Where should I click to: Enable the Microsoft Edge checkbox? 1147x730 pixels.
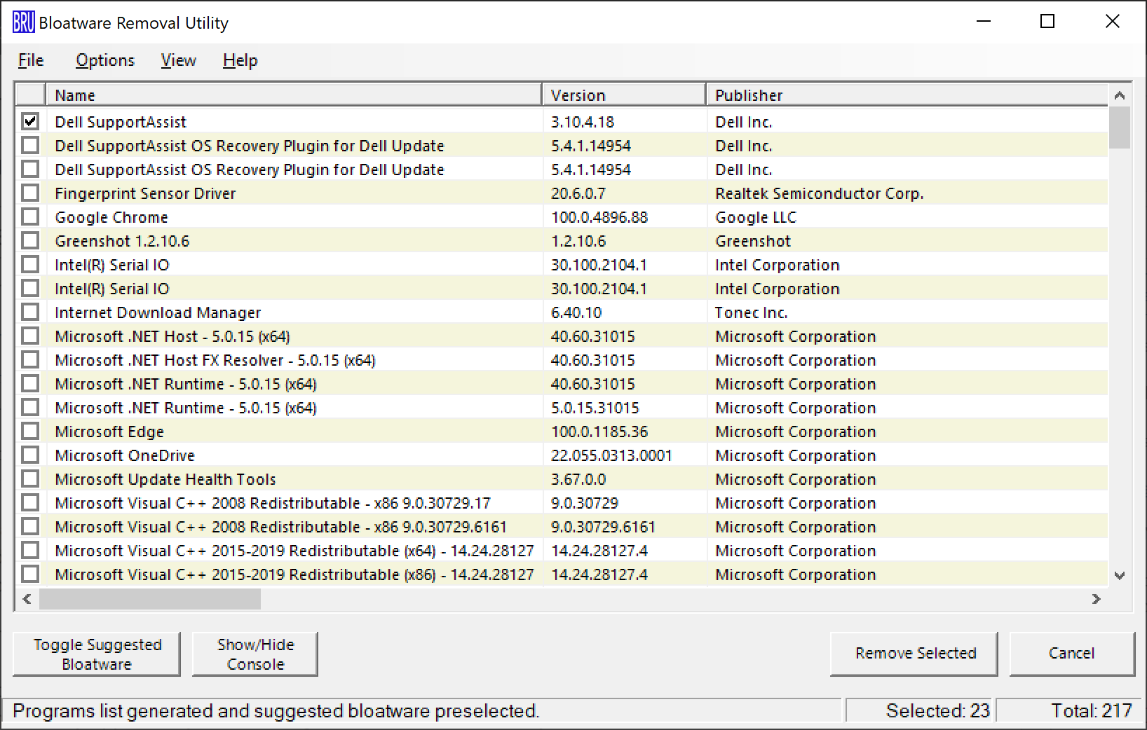click(x=30, y=431)
